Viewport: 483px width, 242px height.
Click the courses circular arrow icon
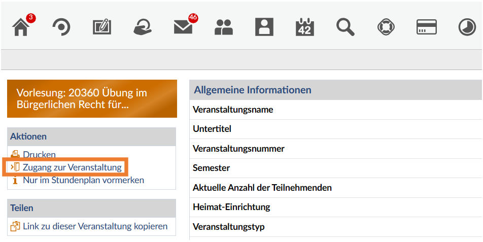point(61,27)
